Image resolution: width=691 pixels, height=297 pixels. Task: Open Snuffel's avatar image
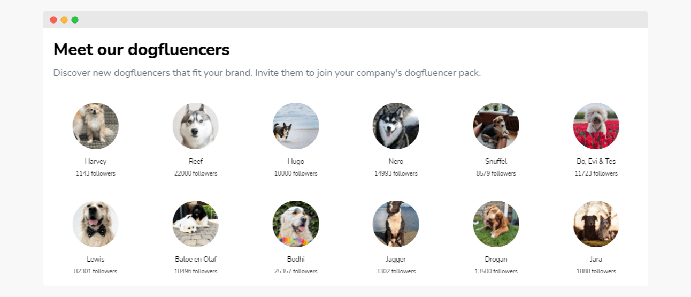point(496,126)
